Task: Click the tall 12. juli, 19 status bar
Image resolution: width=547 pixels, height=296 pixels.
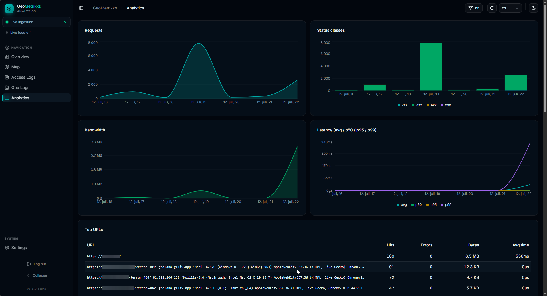Action: click(431, 67)
